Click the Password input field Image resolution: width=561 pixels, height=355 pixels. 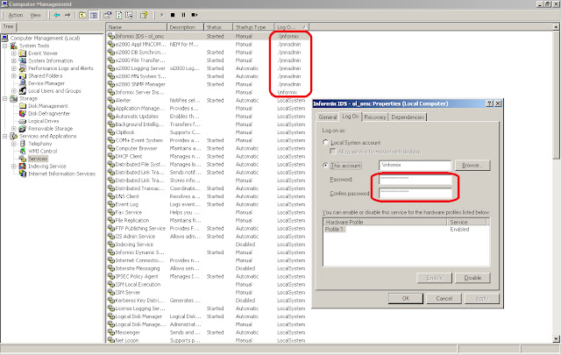tap(415, 180)
